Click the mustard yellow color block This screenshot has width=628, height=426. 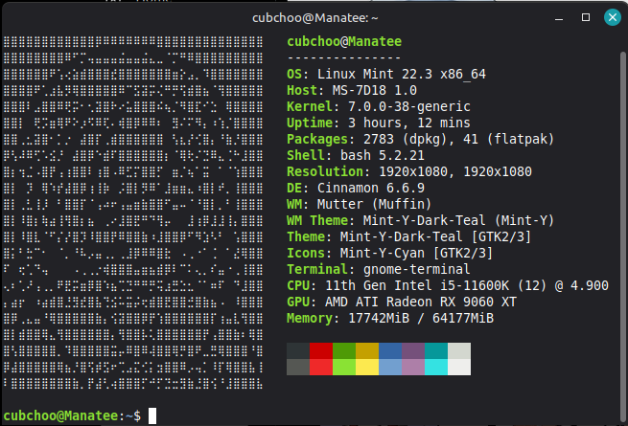[367, 350]
